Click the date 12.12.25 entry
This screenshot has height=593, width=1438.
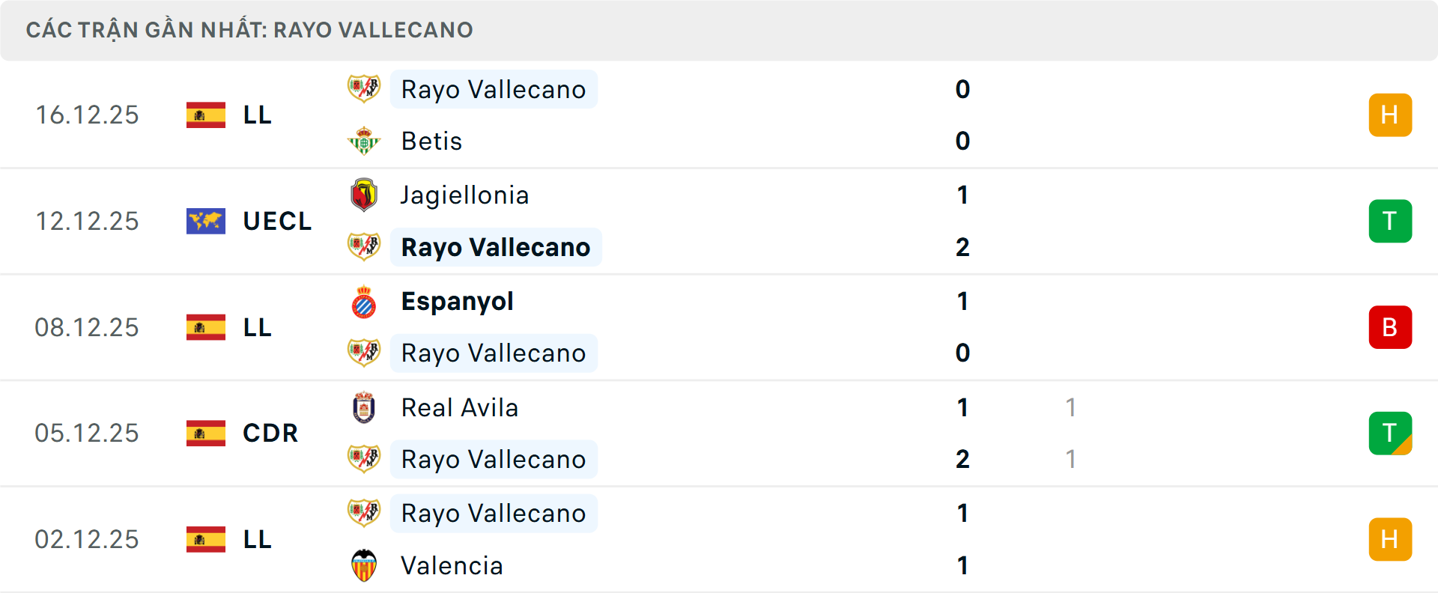87,221
